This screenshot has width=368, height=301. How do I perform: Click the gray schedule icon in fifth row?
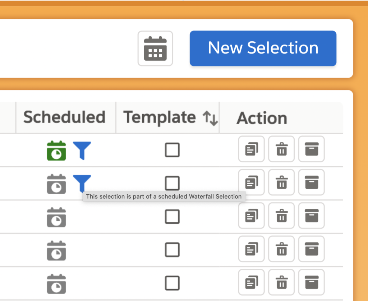coord(56,284)
